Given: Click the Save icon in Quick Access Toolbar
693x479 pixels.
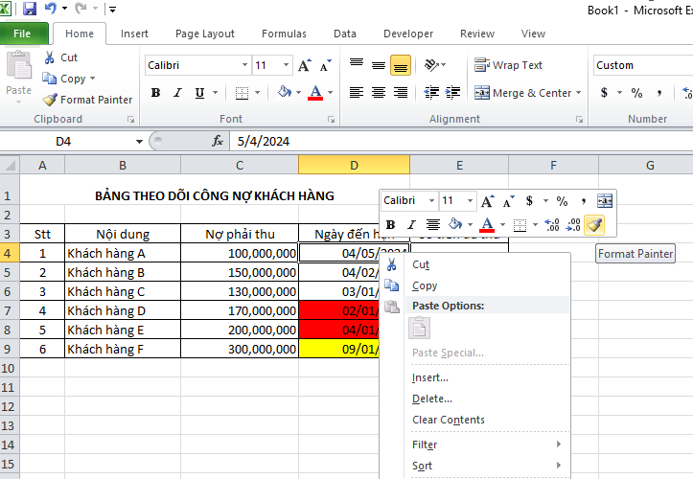Looking at the screenshot, I should click(x=30, y=9).
